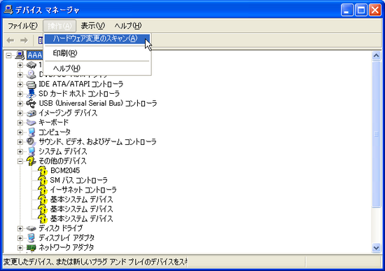Select the キーボード label

coord(53,123)
